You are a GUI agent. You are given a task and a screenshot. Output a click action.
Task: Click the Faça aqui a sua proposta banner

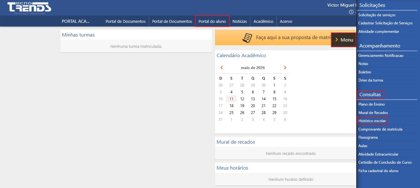click(286, 37)
